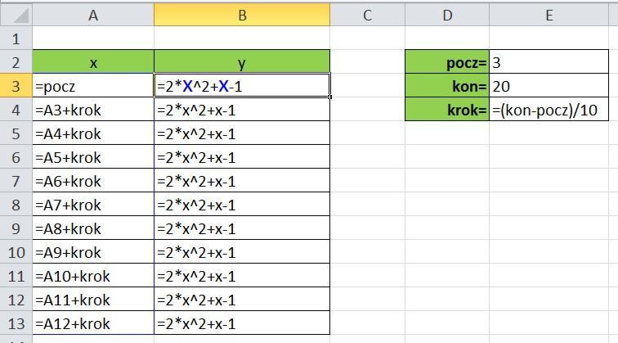Screen dimensions: 618x343
Task: Select column A header
Action: 93,15
